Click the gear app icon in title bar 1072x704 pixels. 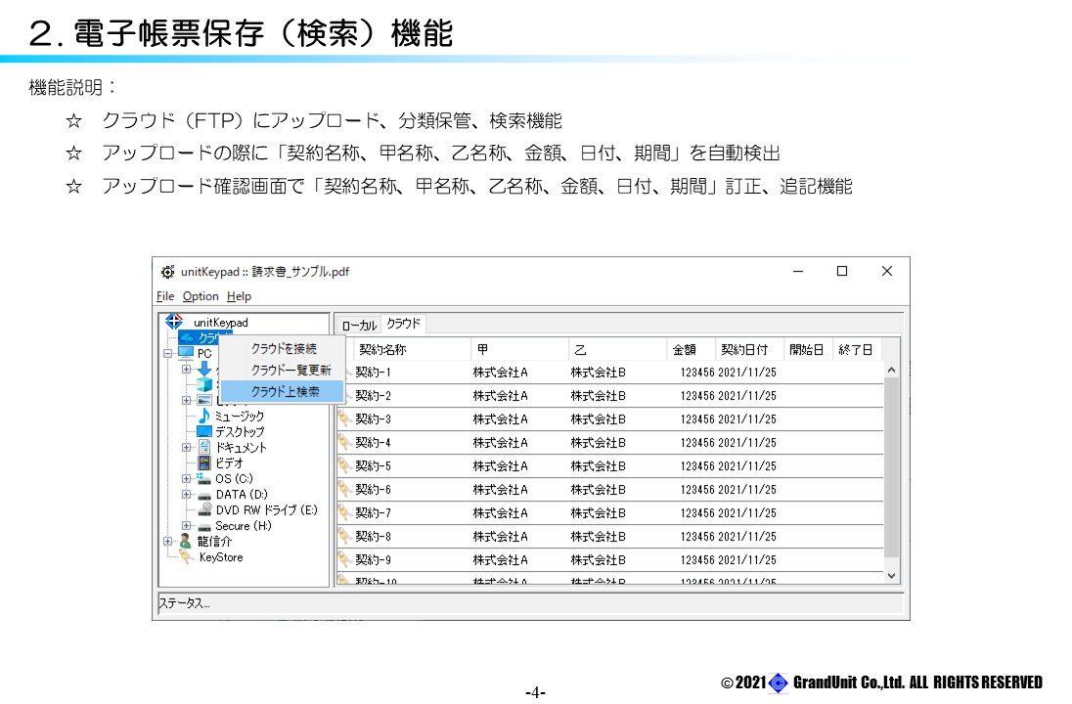pos(167,272)
